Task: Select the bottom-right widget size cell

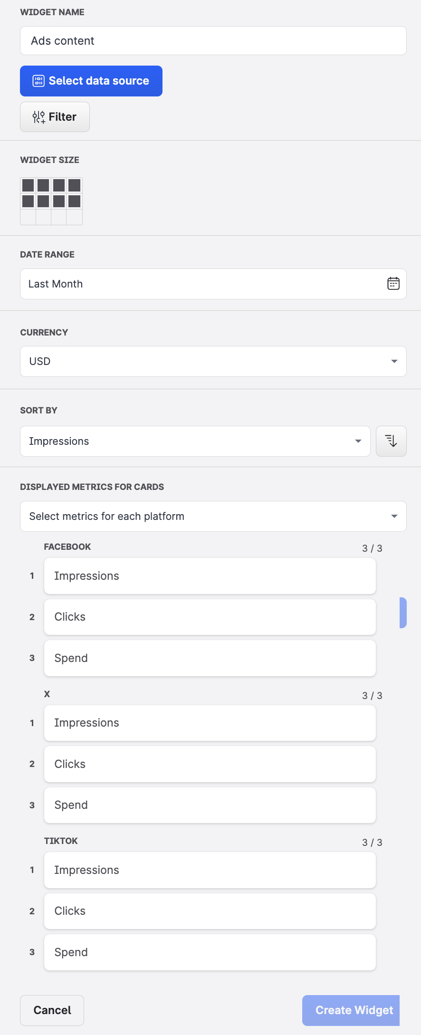Action: [x=74, y=216]
